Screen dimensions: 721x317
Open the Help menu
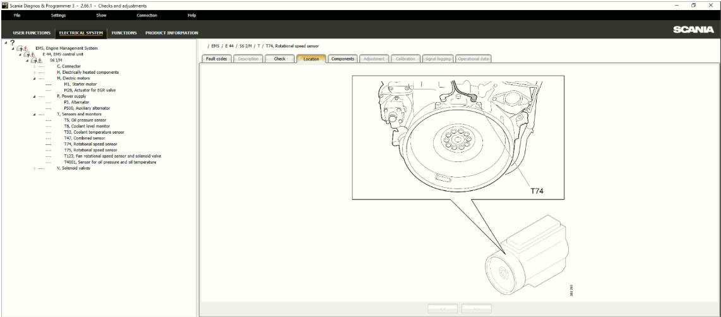(x=192, y=15)
